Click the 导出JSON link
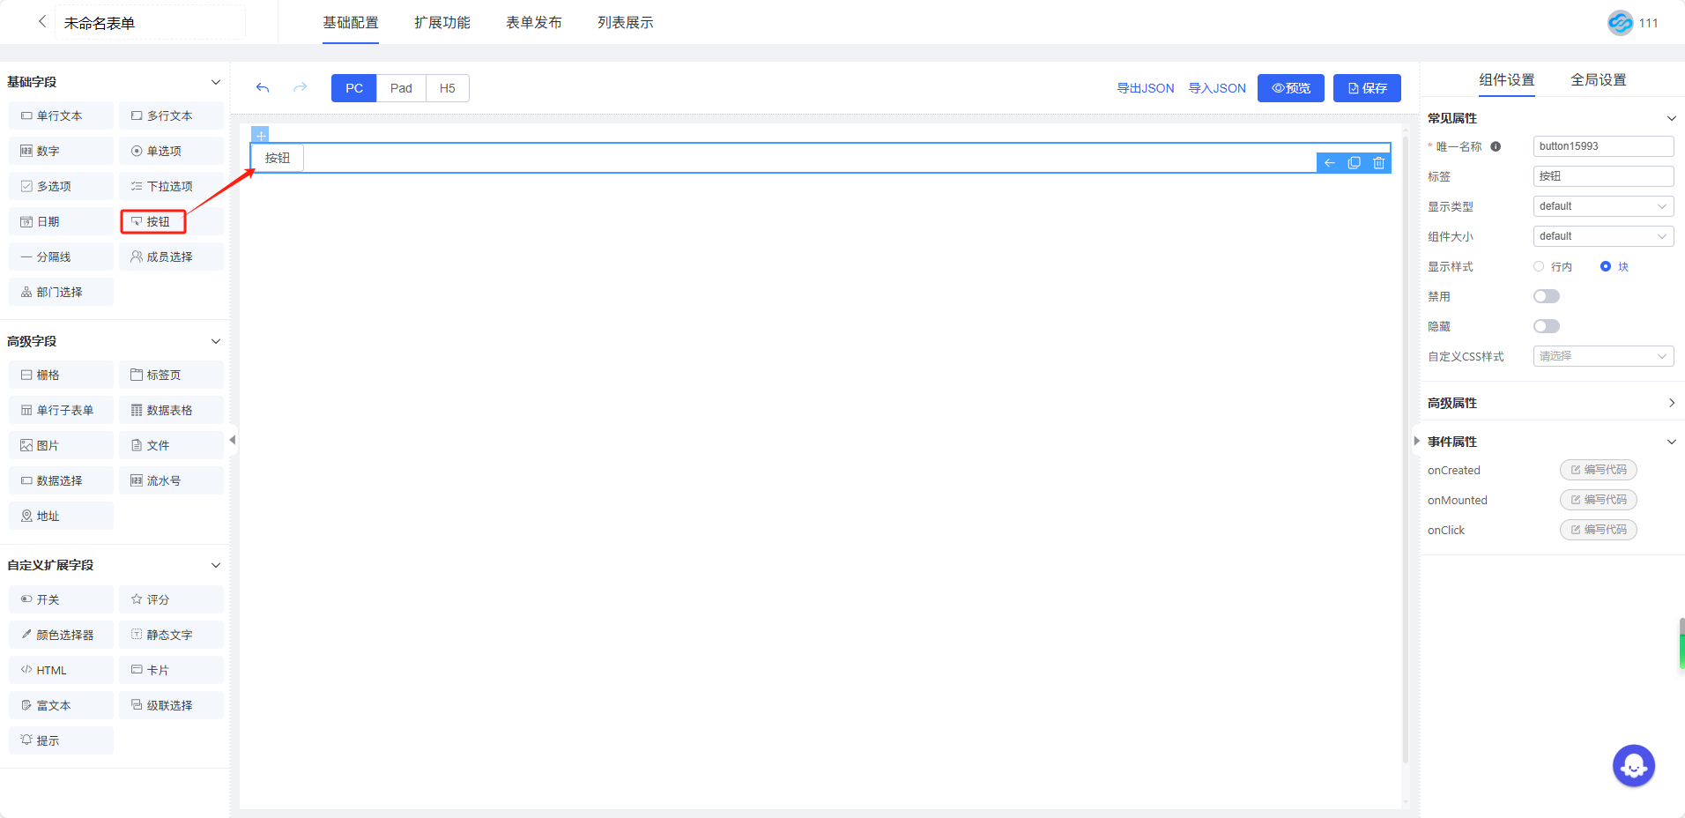Screen dimensions: 1685x818 coord(1145,88)
